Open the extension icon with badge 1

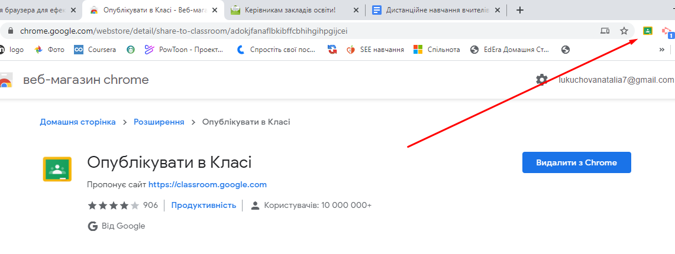tap(667, 32)
